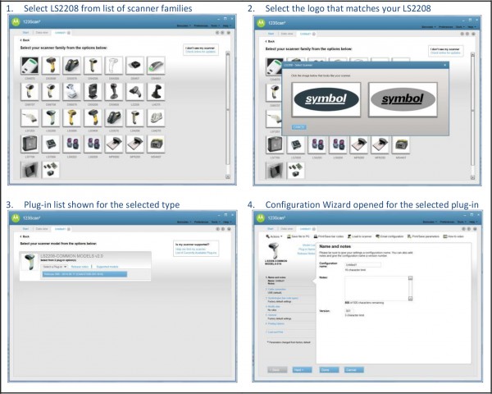The image size is (492, 394).
Task: Open the Barcodes menu in step 1 window
Action: 184,25
